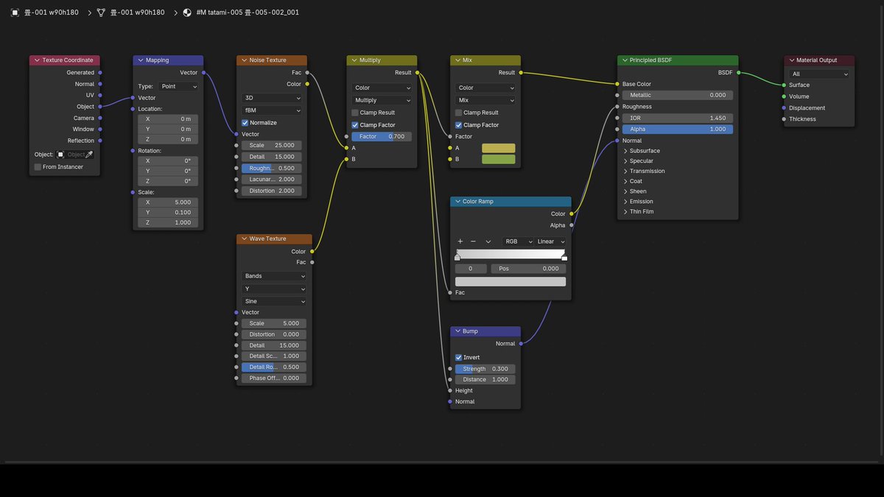Open the Multiply blend mode dropdown
Viewport: 884px width, 497px height.
coord(381,99)
